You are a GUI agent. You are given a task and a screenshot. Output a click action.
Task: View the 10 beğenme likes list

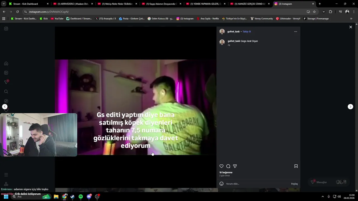pyautogui.click(x=226, y=173)
